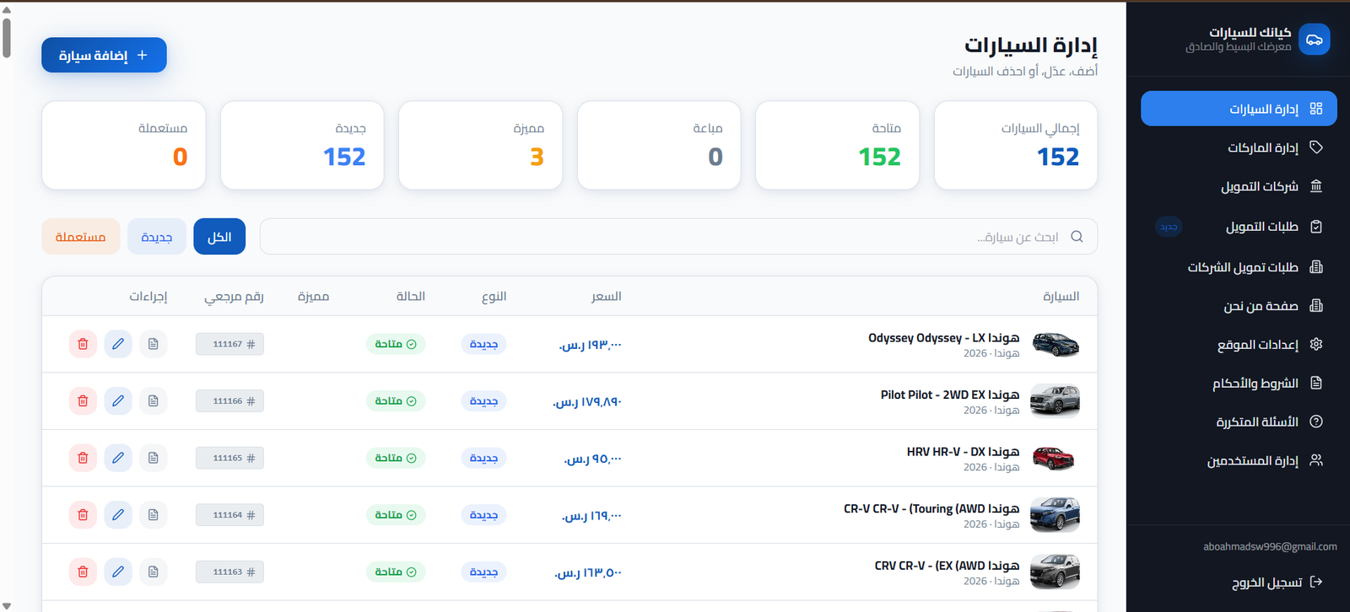
Task: Open the Pilot car thumbnail
Action: (x=1055, y=401)
